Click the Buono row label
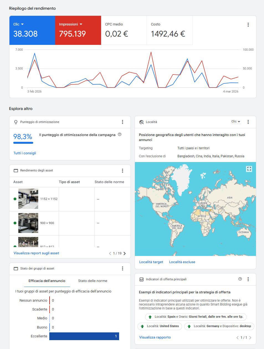Image resolution: width=264 pixels, height=349 pixels. (x=42, y=327)
